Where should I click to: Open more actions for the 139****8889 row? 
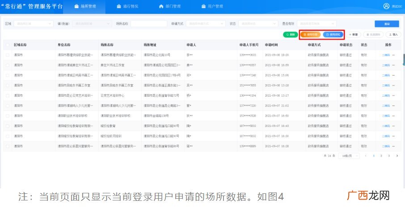click(x=393, y=146)
